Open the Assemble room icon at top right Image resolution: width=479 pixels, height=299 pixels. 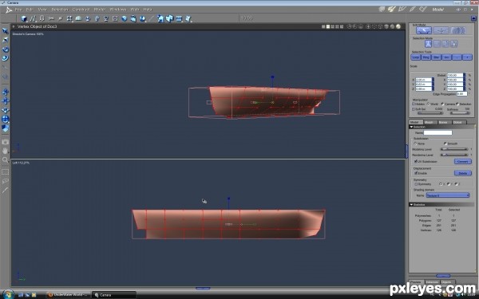pyautogui.click(x=382, y=10)
